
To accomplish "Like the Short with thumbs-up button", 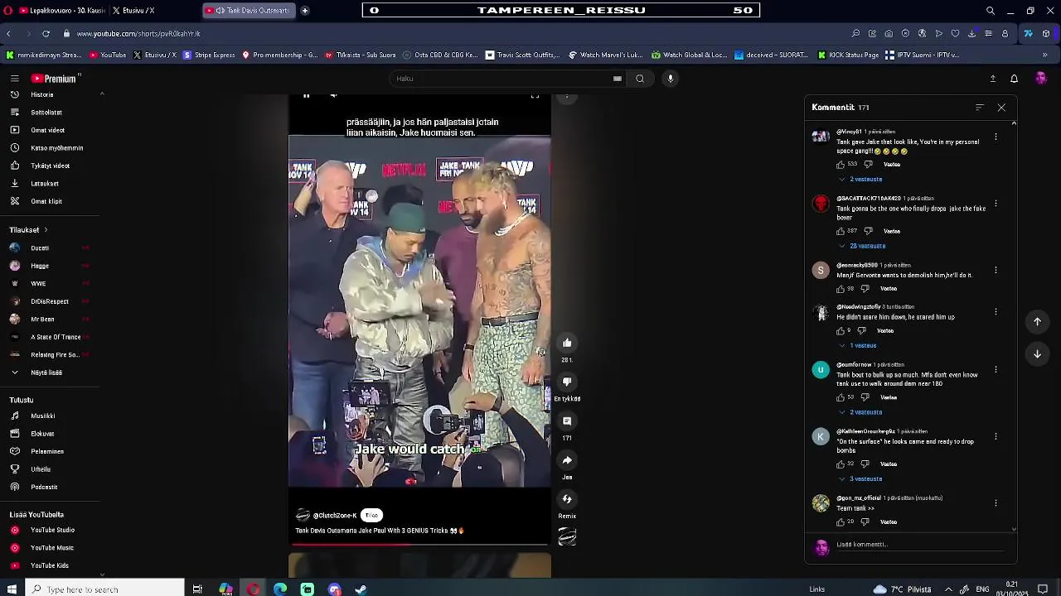I will pyautogui.click(x=567, y=343).
